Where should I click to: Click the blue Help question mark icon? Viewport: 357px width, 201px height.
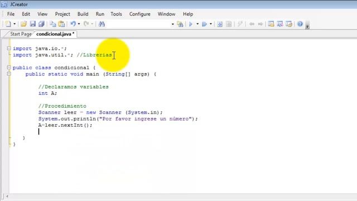pos(300,23)
